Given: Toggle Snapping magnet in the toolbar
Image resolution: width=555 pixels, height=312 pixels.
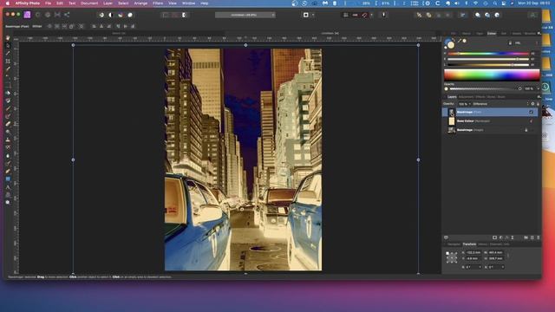Looking at the screenshot, I should tap(364, 15).
